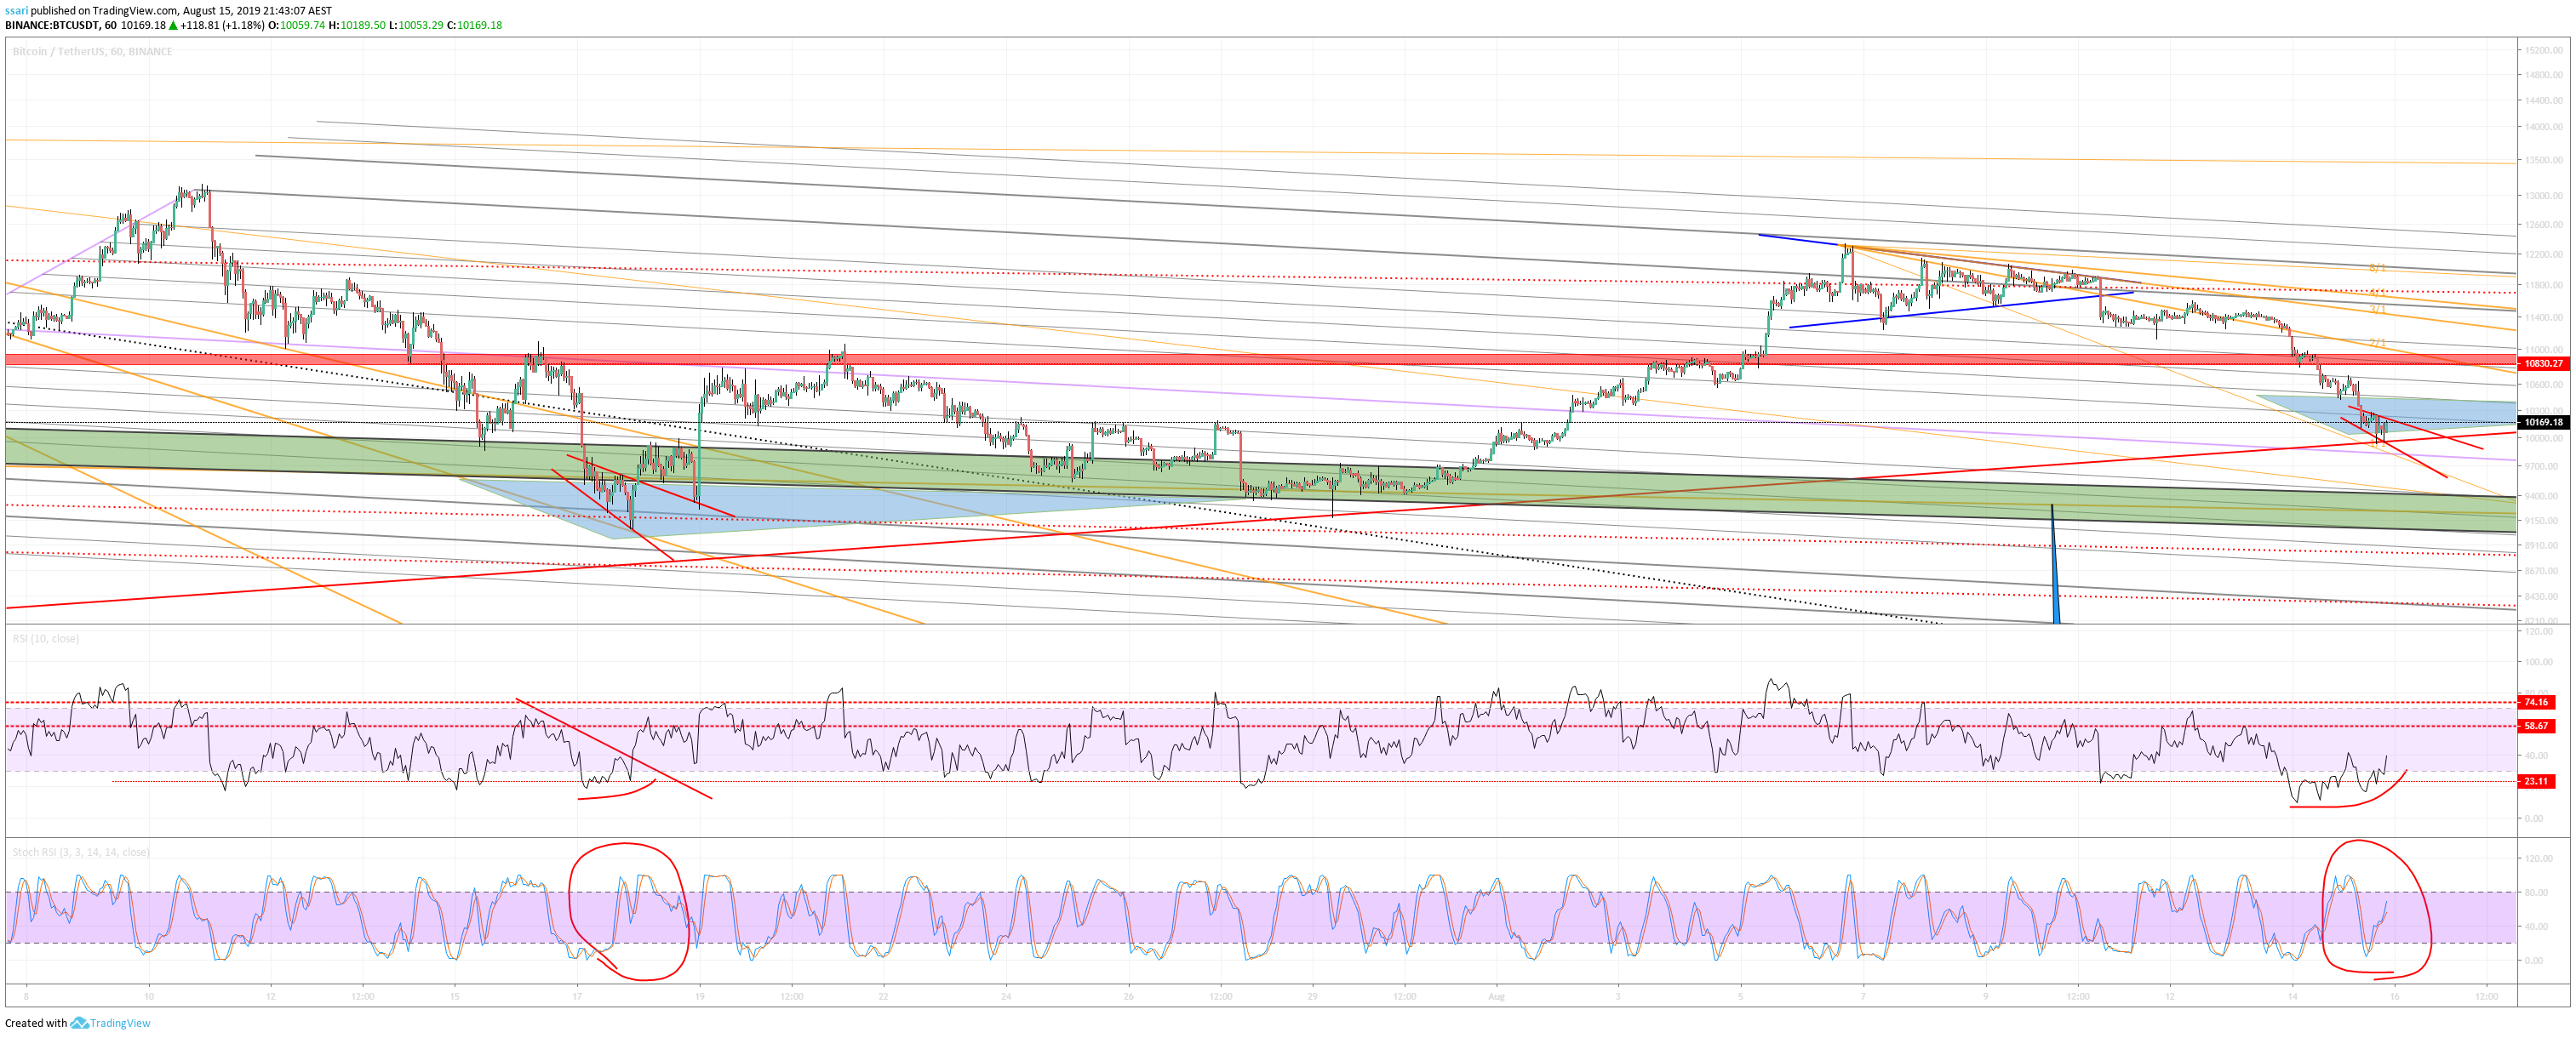
Task: Click the Aug label on time axis
Action: [x=1496, y=996]
